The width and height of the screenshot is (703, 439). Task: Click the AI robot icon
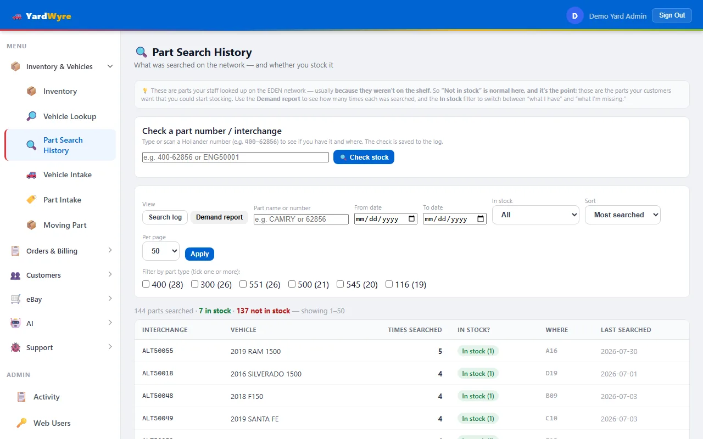pos(15,323)
